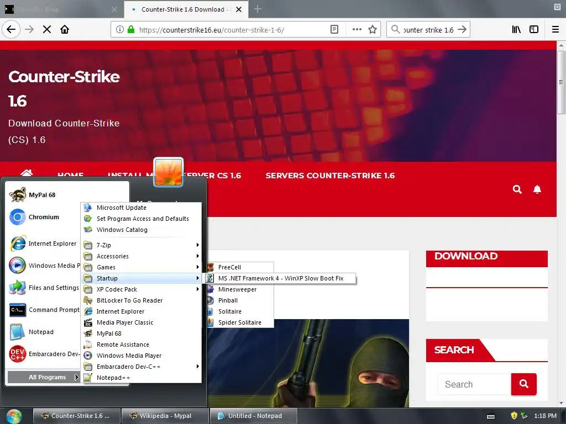Switch to Untitled - Notepad taskbar button

tap(254, 416)
